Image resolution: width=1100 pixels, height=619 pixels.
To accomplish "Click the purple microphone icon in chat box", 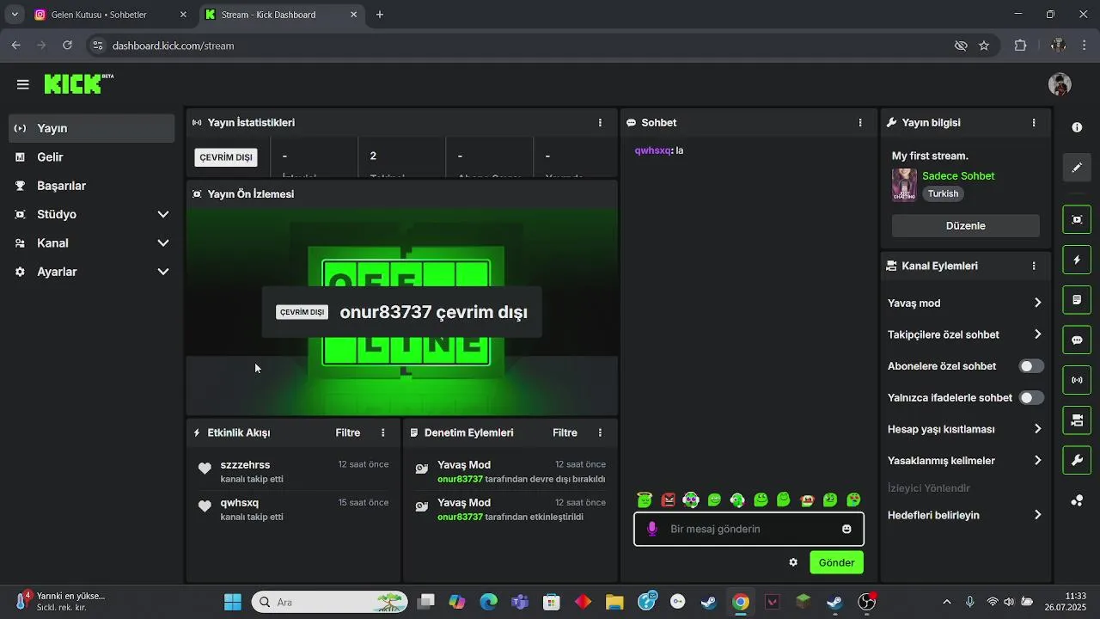I will click(652, 529).
